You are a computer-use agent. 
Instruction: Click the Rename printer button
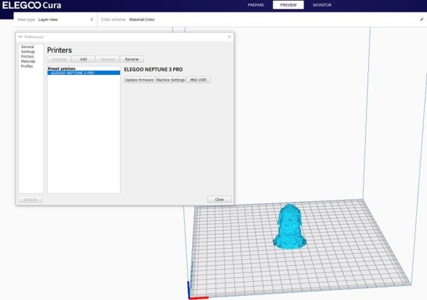tap(132, 59)
